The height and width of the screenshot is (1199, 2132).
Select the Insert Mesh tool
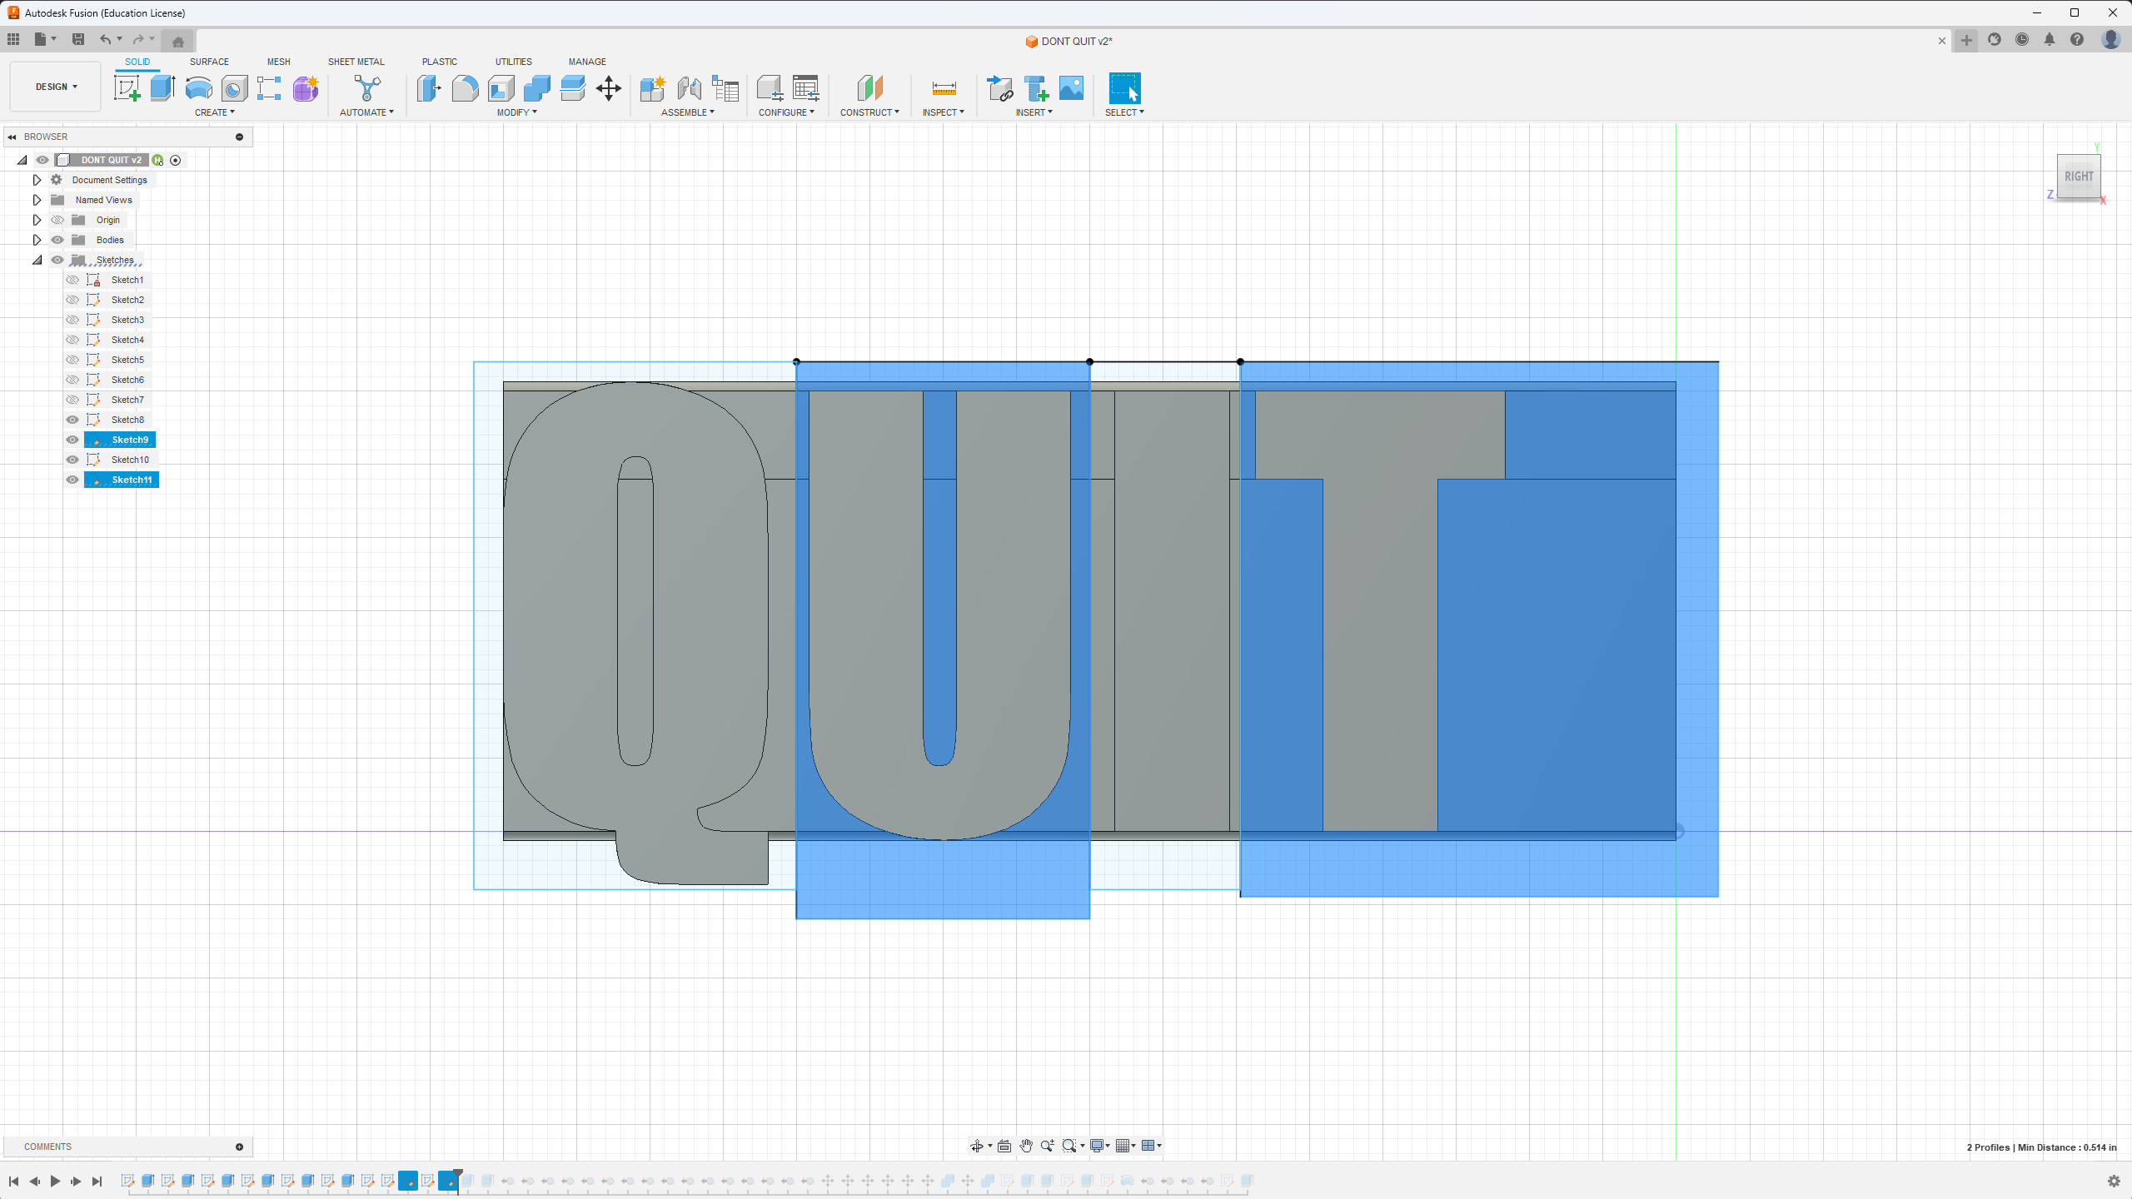(1036, 88)
